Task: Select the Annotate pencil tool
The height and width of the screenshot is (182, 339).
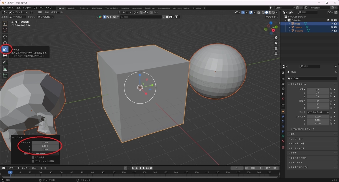Action: pyautogui.click(x=5, y=62)
